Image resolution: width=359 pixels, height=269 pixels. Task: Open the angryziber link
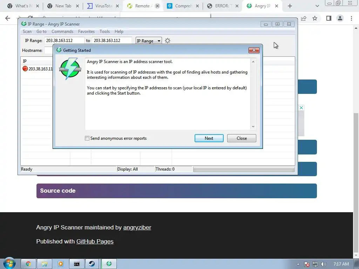[137, 227]
